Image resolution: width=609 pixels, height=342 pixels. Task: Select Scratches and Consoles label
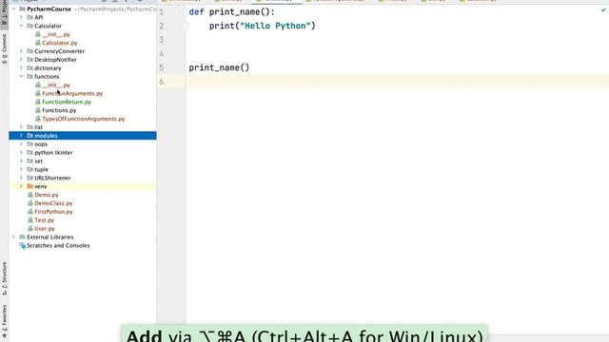click(58, 246)
